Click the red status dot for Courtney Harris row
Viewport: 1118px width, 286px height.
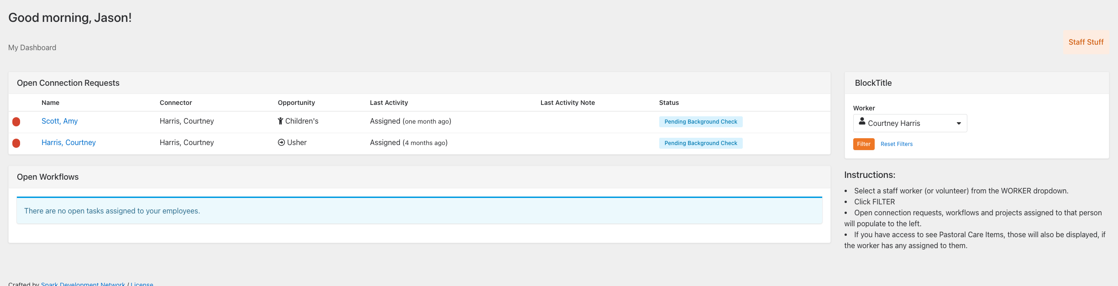(16, 143)
